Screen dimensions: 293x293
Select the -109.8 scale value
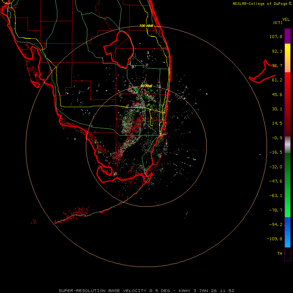click(274, 239)
